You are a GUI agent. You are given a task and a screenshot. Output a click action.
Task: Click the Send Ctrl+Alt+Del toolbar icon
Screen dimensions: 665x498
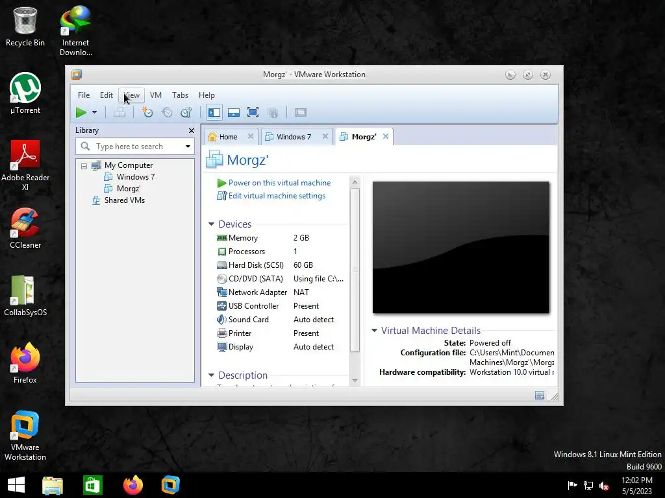point(119,113)
